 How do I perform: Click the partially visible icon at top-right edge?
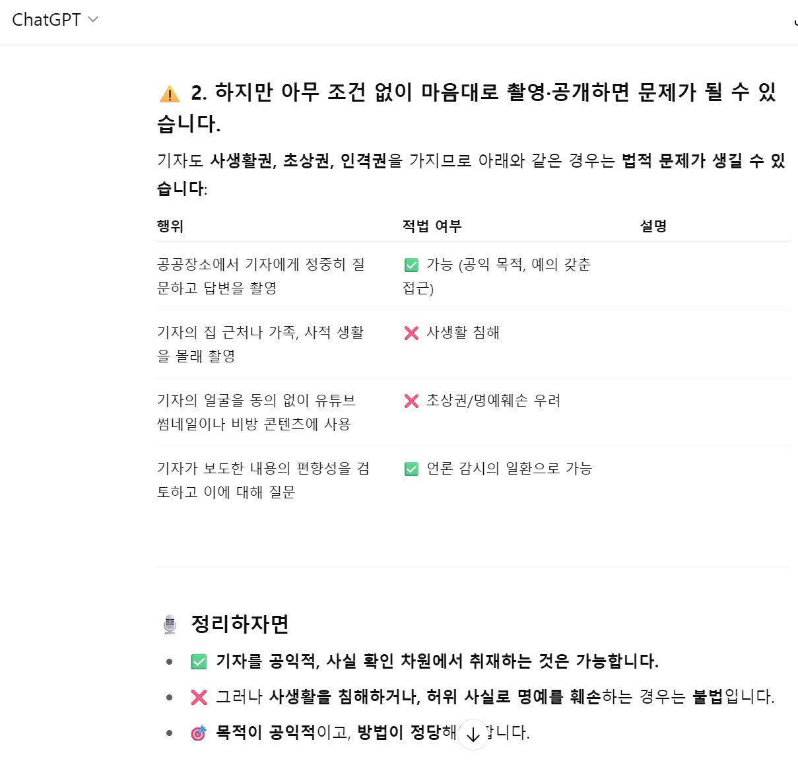[x=795, y=20]
